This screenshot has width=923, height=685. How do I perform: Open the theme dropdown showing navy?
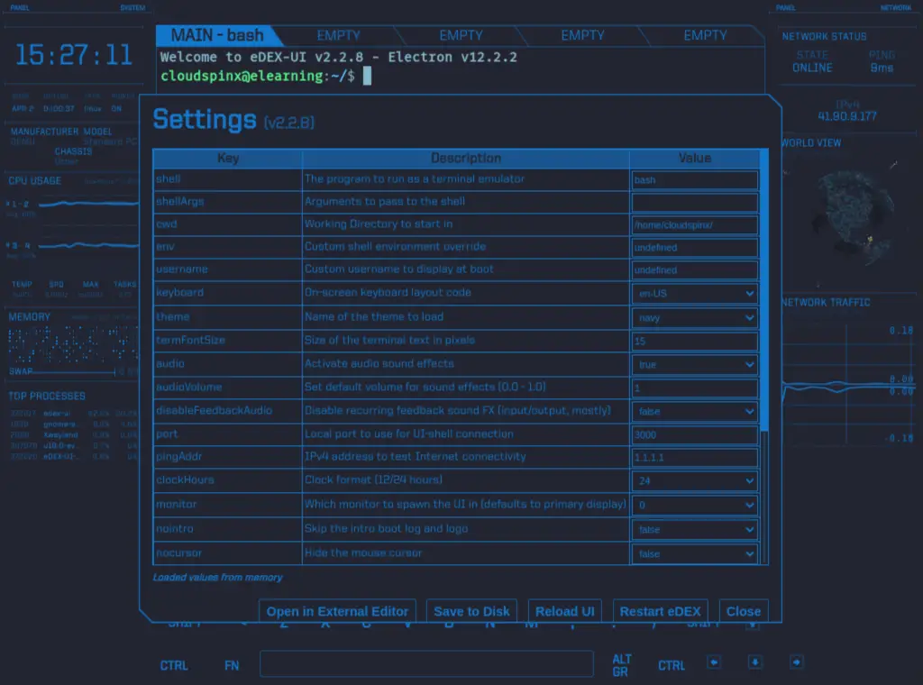click(x=693, y=317)
